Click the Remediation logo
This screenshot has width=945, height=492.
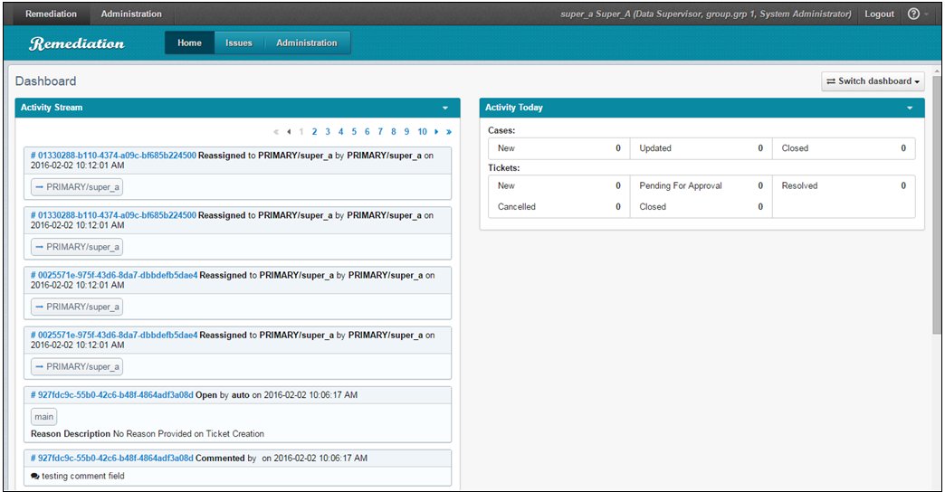click(77, 43)
